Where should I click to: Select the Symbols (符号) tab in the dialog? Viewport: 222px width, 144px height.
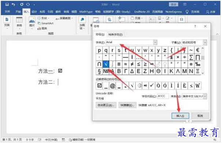click(x=100, y=34)
